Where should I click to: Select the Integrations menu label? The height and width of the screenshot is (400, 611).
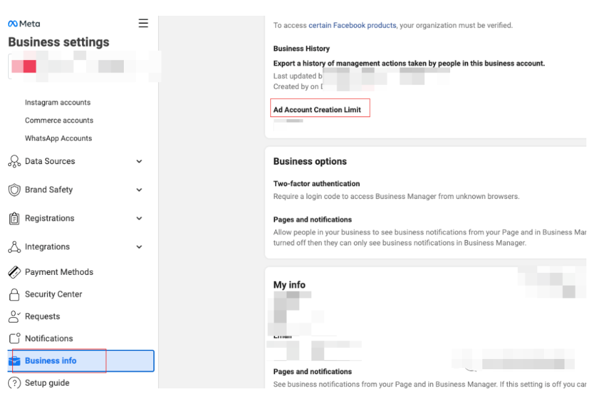click(x=47, y=247)
